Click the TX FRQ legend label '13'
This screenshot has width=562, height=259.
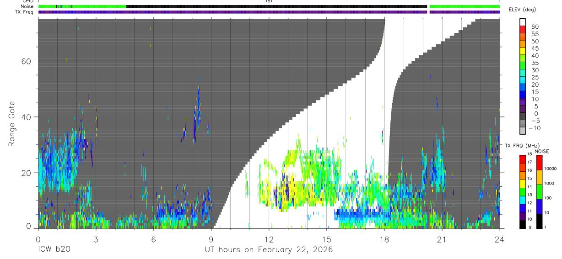tap(530, 195)
